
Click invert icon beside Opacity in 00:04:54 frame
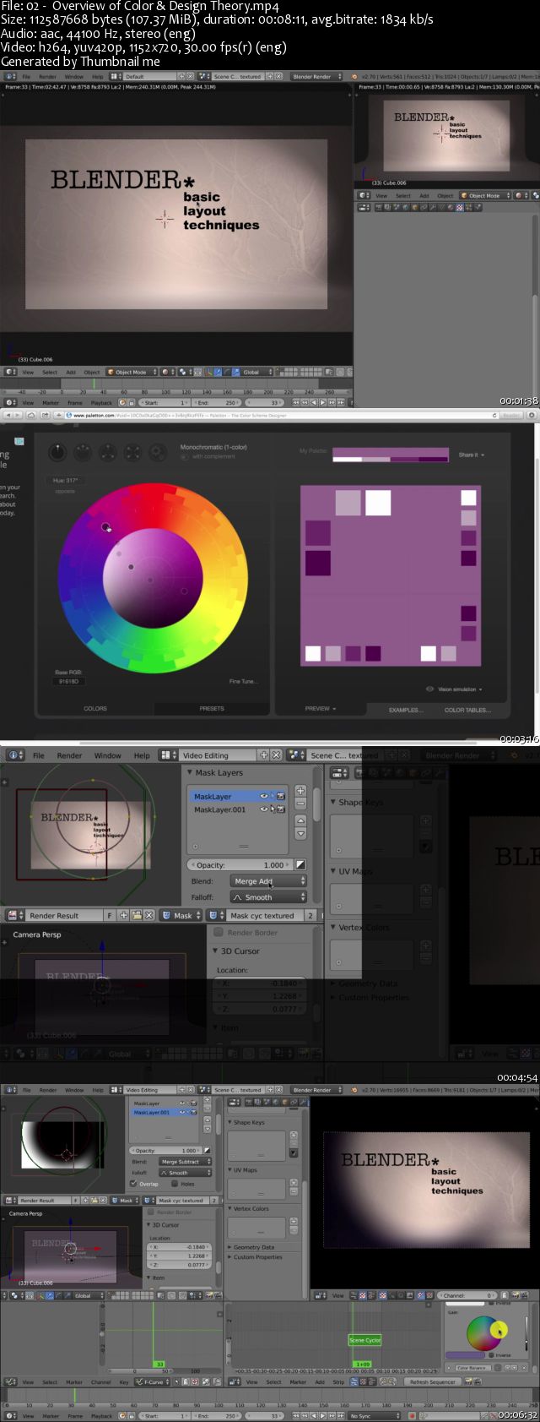300,865
